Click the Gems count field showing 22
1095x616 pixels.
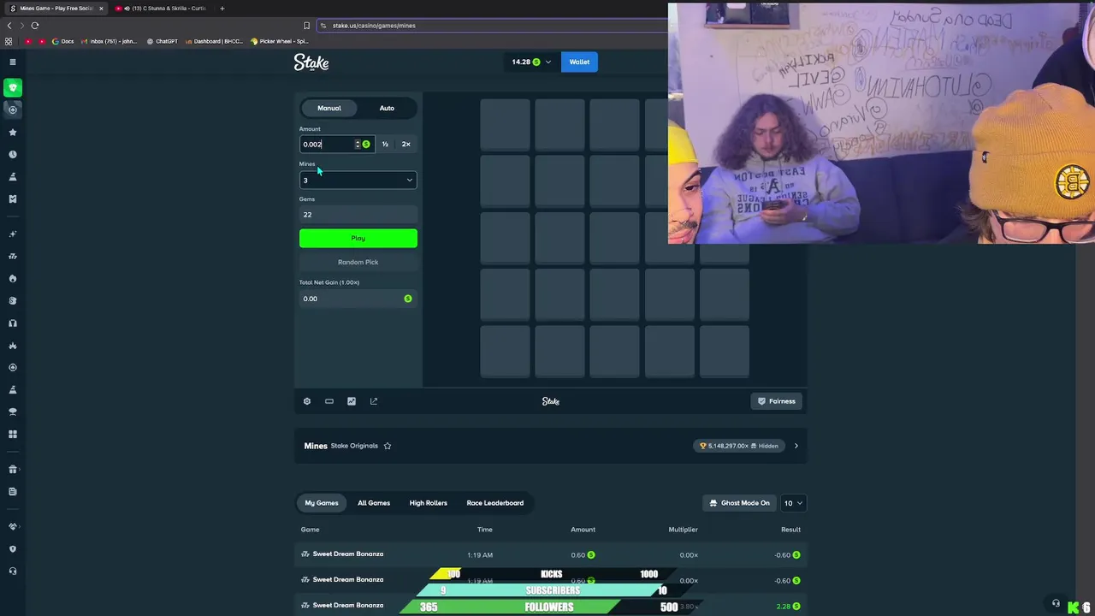[x=358, y=215]
